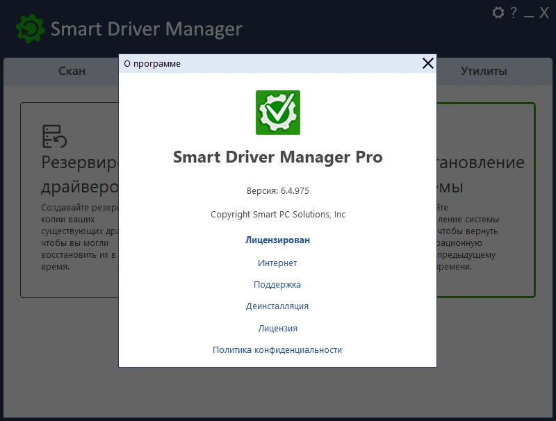556x421 pixels.
Task: Click the Лицензирован status link
Action: 277,240
